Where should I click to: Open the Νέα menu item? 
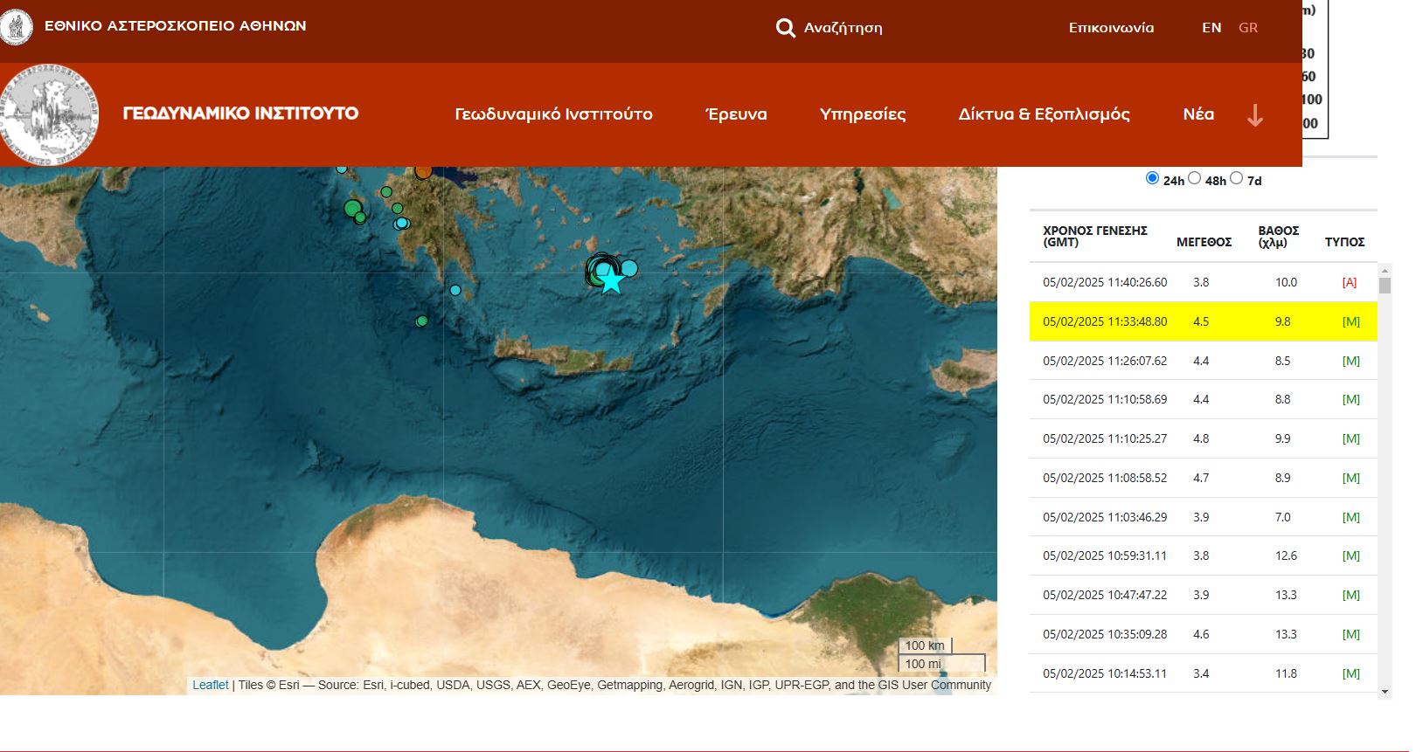click(1197, 114)
